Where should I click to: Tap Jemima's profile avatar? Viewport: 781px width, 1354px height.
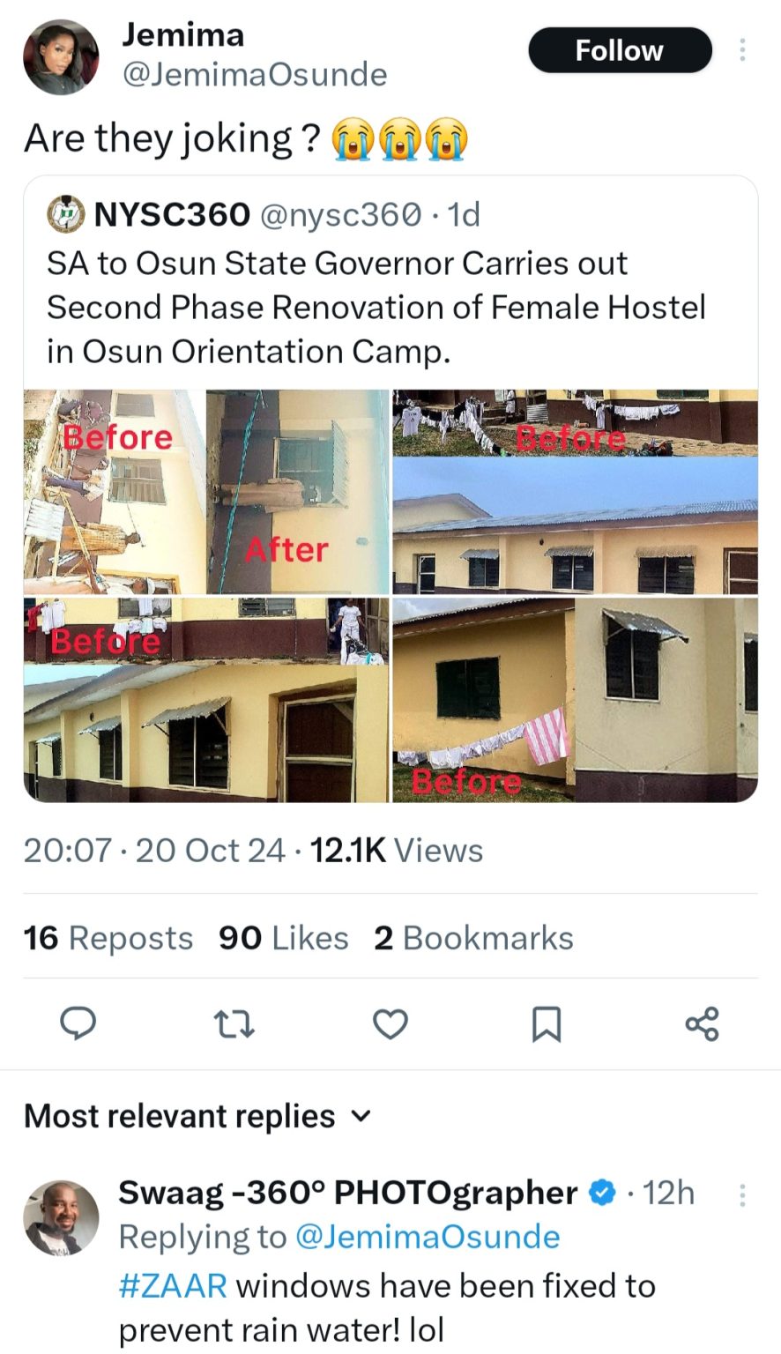(61, 57)
